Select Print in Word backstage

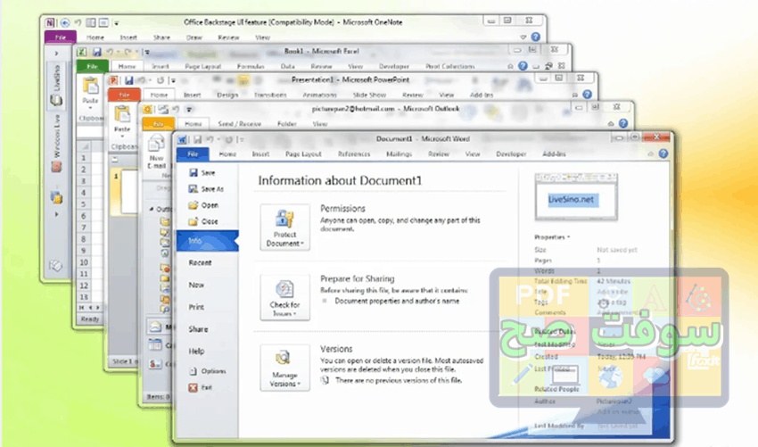pos(196,307)
